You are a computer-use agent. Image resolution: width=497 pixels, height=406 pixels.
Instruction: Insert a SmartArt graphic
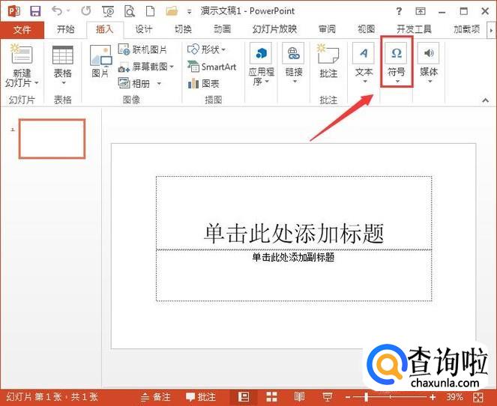211,67
